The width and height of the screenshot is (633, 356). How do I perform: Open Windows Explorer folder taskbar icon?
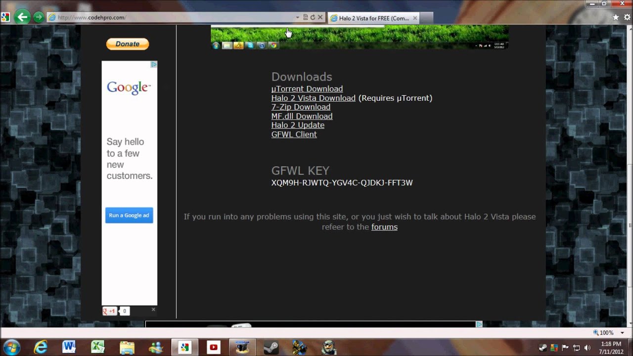(x=127, y=347)
